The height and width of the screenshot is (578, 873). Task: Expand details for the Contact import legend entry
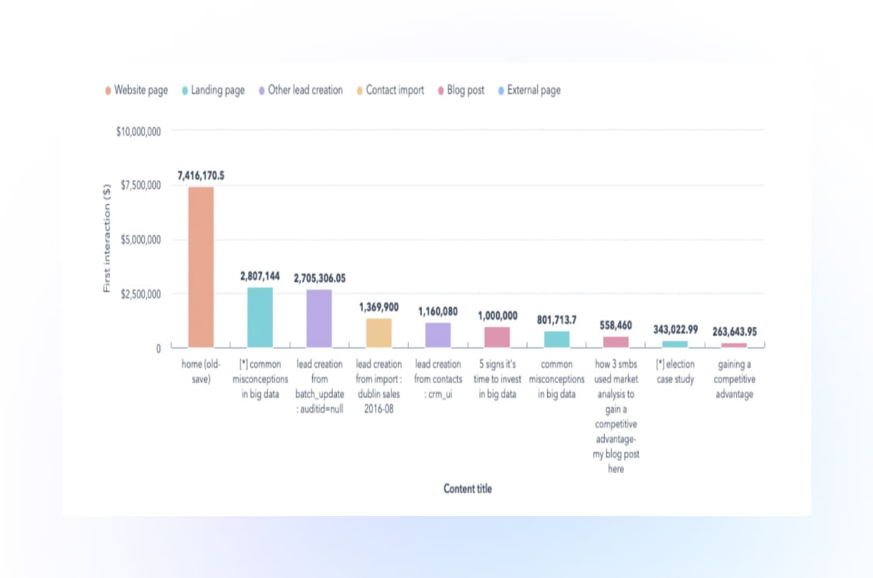coord(359,90)
